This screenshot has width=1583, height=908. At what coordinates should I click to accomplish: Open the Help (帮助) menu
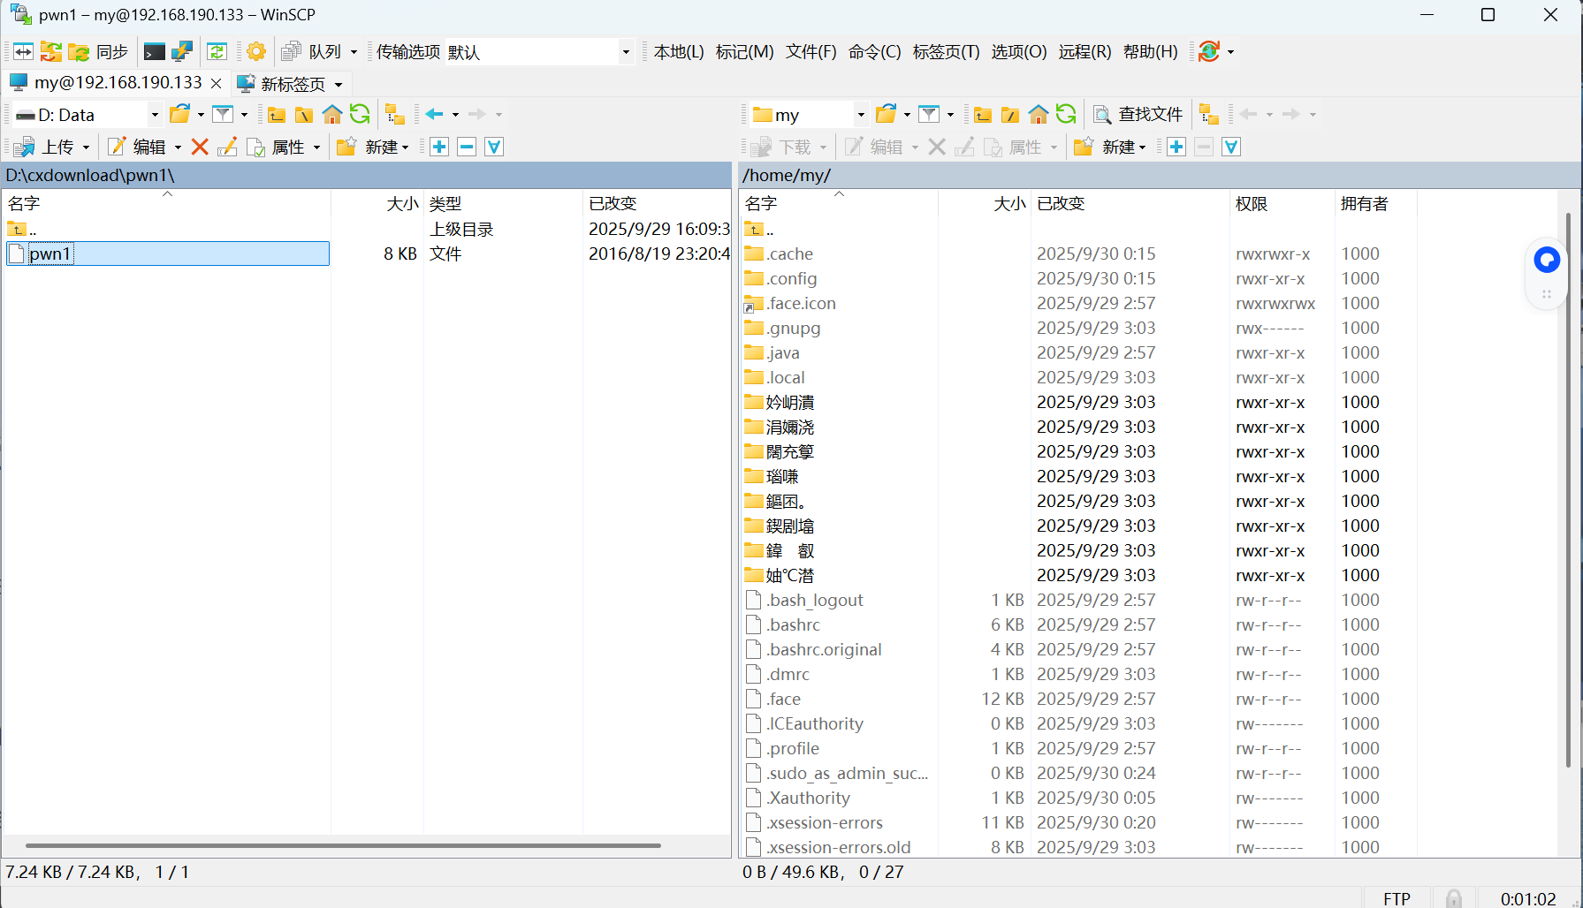tap(1150, 52)
